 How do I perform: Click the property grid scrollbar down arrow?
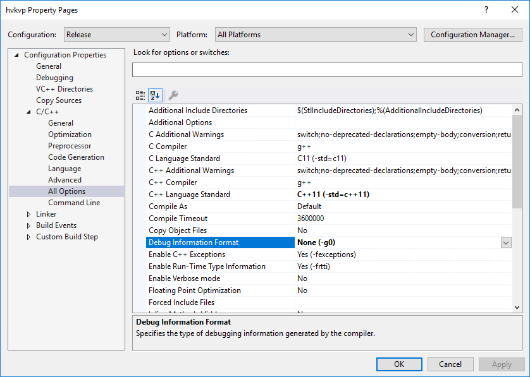[x=517, y=306]
